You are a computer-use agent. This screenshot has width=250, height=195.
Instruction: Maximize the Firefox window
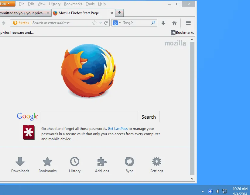click(178, 4)
